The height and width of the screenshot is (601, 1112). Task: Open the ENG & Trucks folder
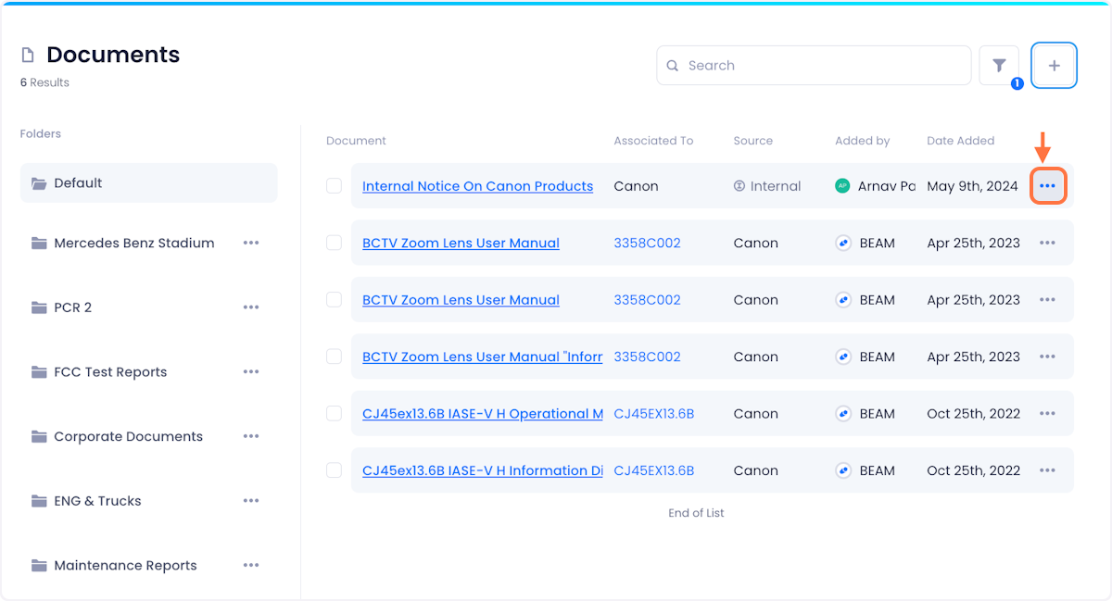pyautogui.click(x=86, y=501)
